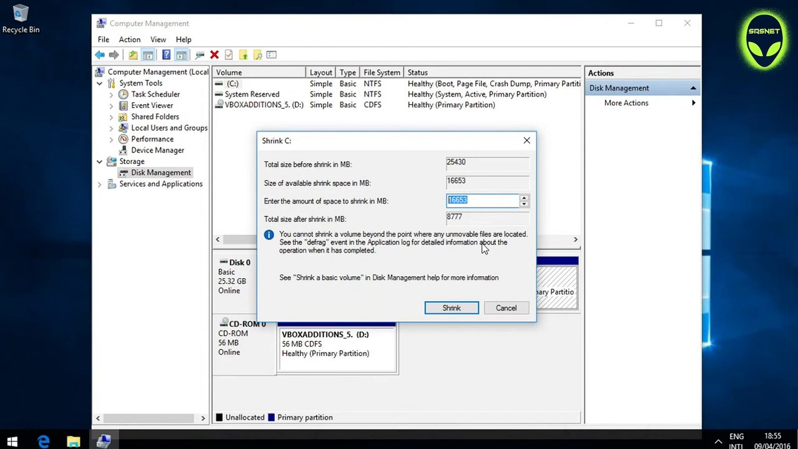Viewport: 798px width, 449px height.
Task: Click the magnifier search page toolbar icon
Action: (257, 55)
